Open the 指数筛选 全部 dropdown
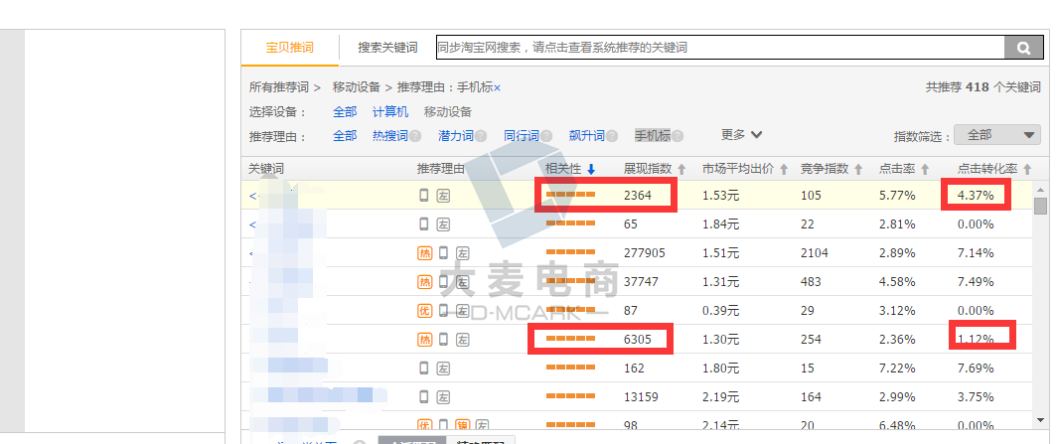 coord(995,135)
